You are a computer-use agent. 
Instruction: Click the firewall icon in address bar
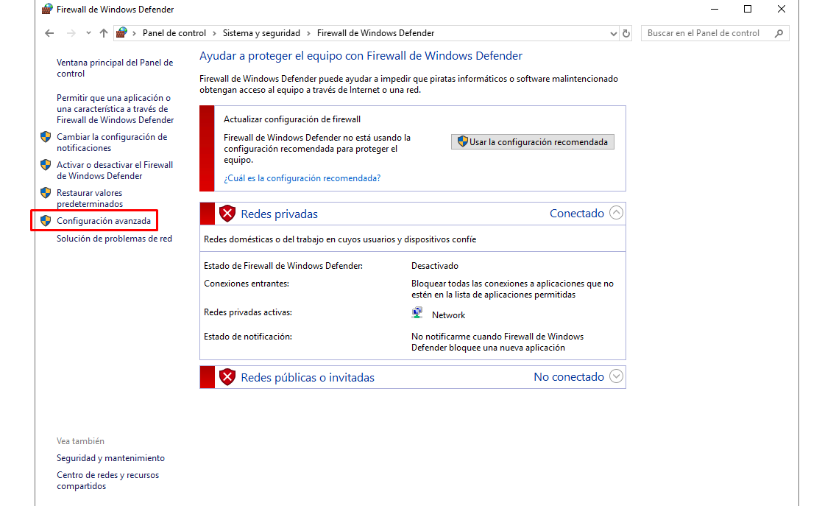tap(121, 32)
